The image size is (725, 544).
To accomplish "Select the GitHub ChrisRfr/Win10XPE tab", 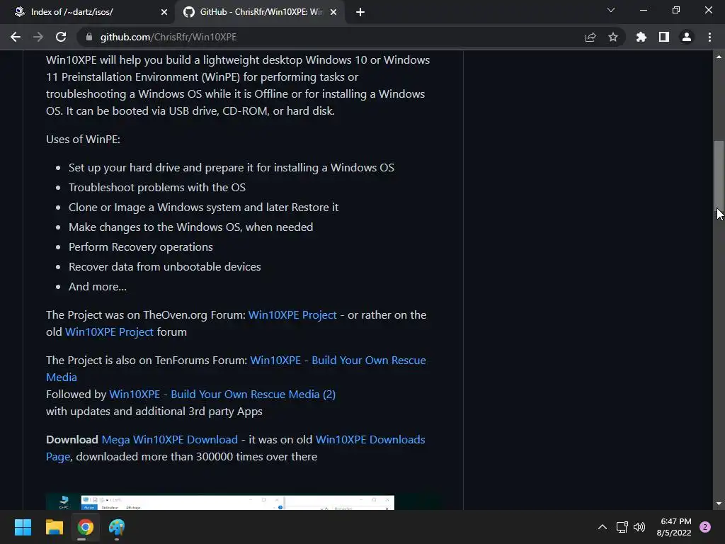I will [x=259, y=12].
